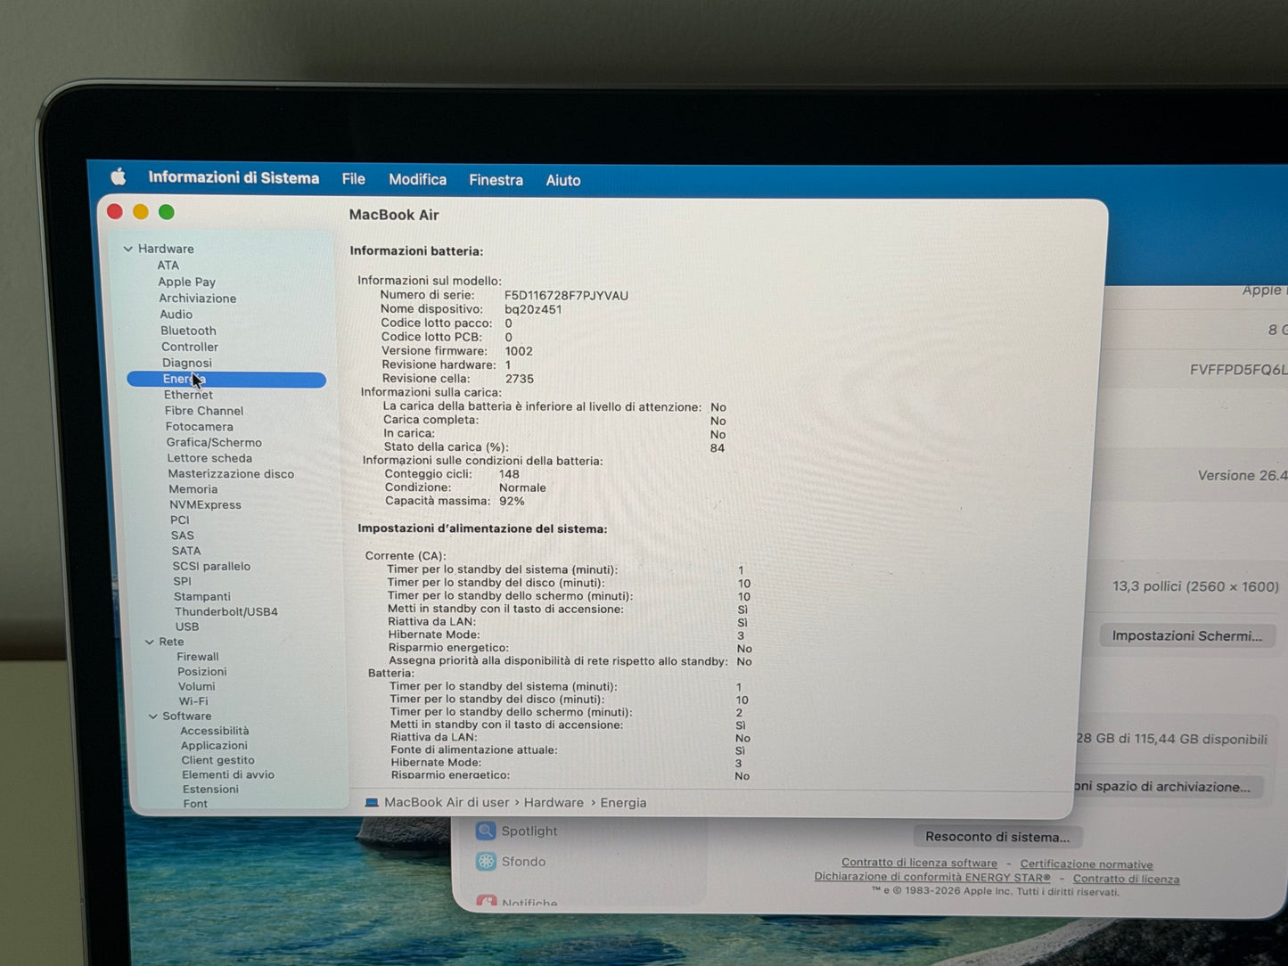The height and width of the screenshot is (966, 1288).
Task: Open the Finestra menu
Action: click(496, 180)
